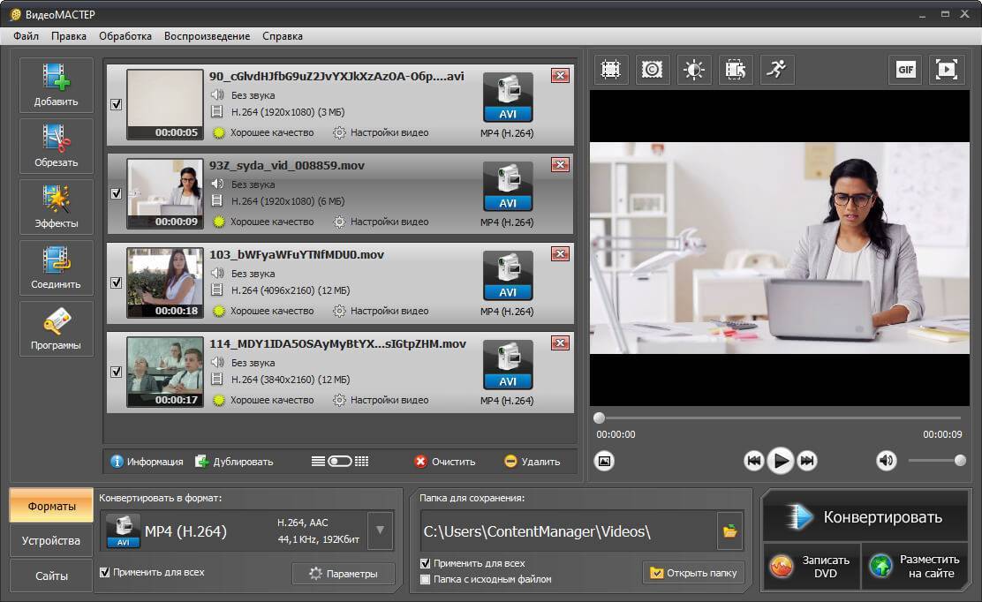
Task: Open AVI format selector for first file
Action: click(x=508, y=97)
